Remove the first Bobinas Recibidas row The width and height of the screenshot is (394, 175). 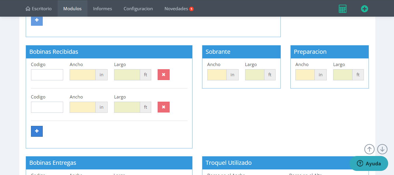[164, 75]
